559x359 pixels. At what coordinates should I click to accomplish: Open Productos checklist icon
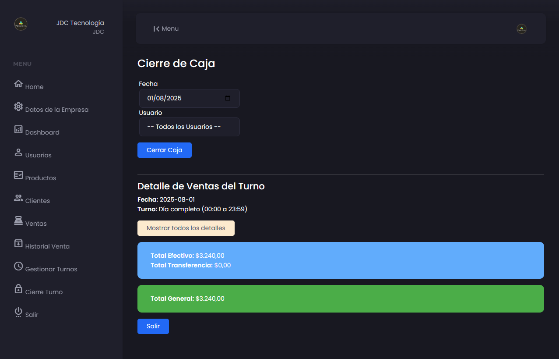coord(18,175)
